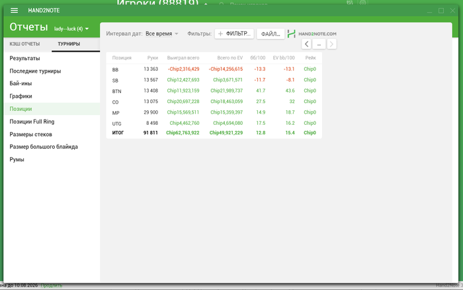
Task: Open Результаты report
Action: 25,58
